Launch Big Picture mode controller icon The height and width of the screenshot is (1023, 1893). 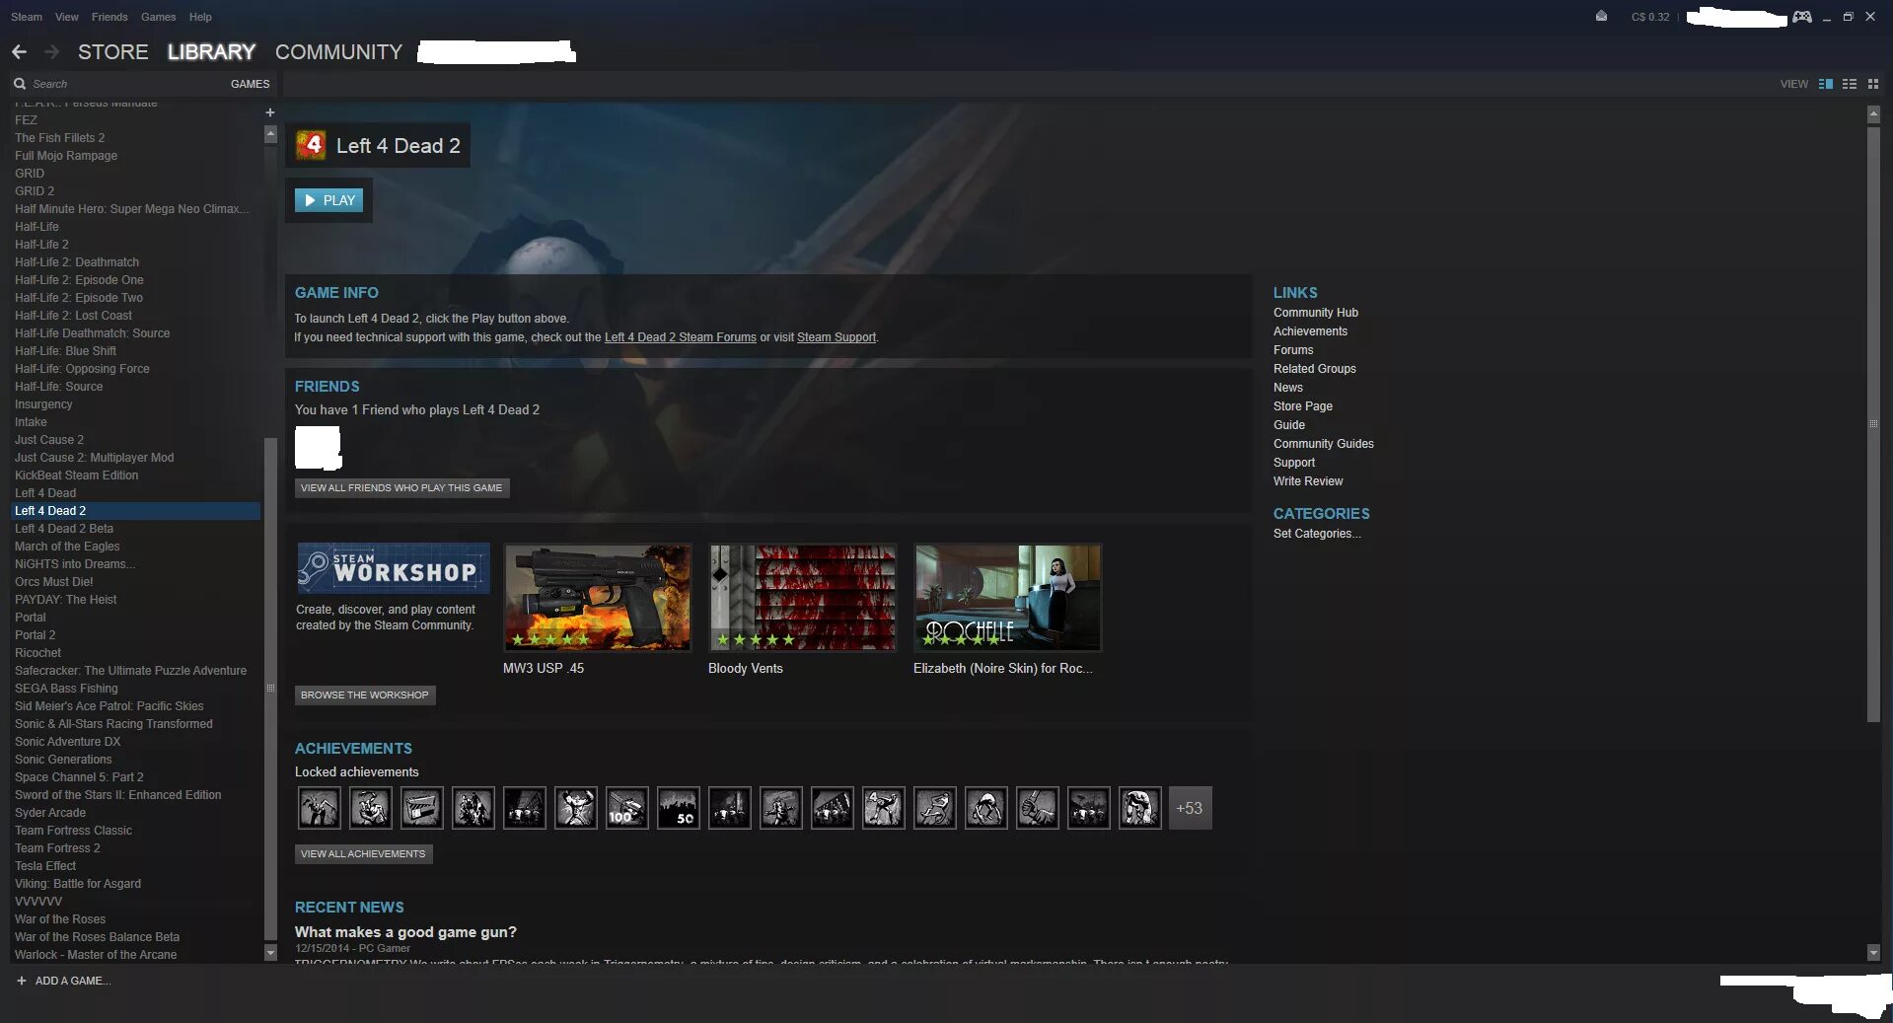[x=1802, y=17]
